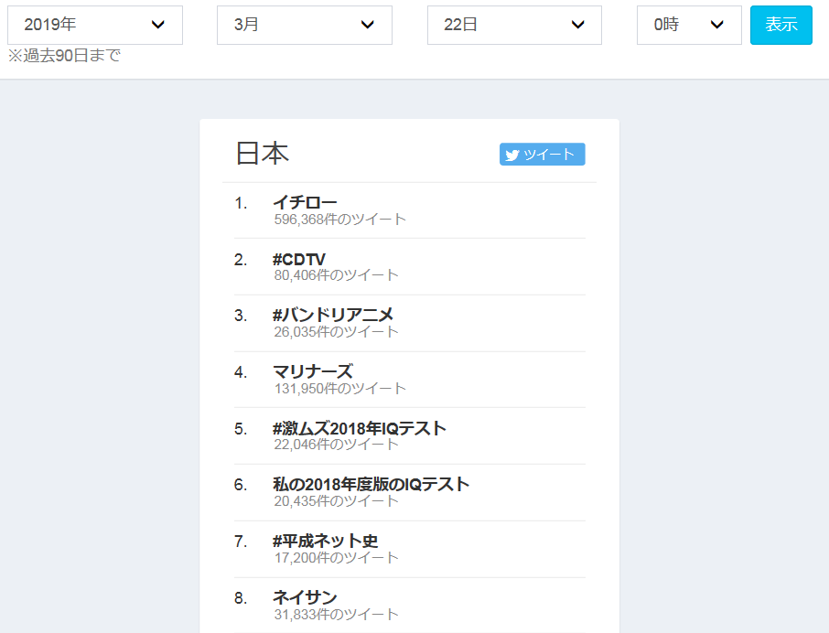This screenshot has width=829, height=633.
Task: Open the year dropdown showing 2019年
Action: pyautogui.click(x=95, y=25)
